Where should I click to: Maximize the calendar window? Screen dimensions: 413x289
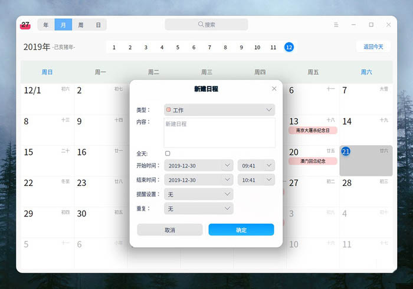(x=371, y=25)
